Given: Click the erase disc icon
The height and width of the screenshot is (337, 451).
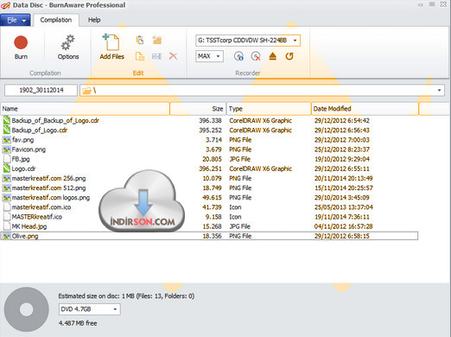Looking at the screenshot, I should tap(256, 56).
